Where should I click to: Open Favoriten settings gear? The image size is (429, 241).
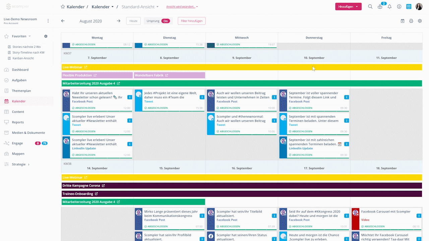(46, 36)
